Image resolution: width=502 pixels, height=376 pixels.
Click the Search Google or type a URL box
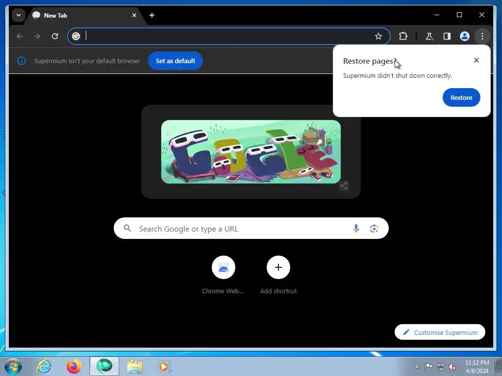coord(251,228)
